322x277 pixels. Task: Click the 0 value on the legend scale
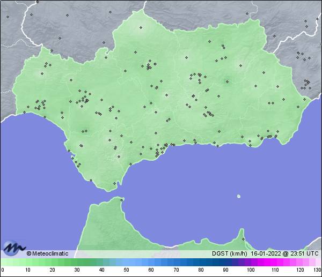(3, 270)
